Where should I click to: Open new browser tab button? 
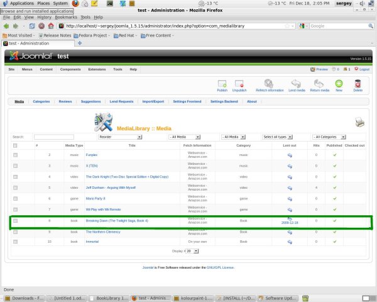80,43
